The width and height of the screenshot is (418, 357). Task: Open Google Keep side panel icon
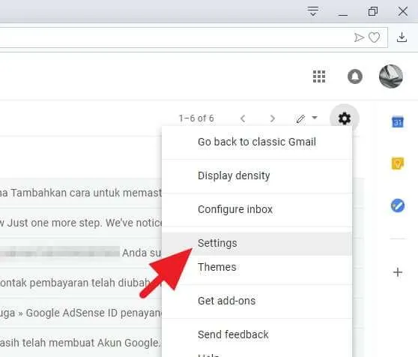click(398, 163)
